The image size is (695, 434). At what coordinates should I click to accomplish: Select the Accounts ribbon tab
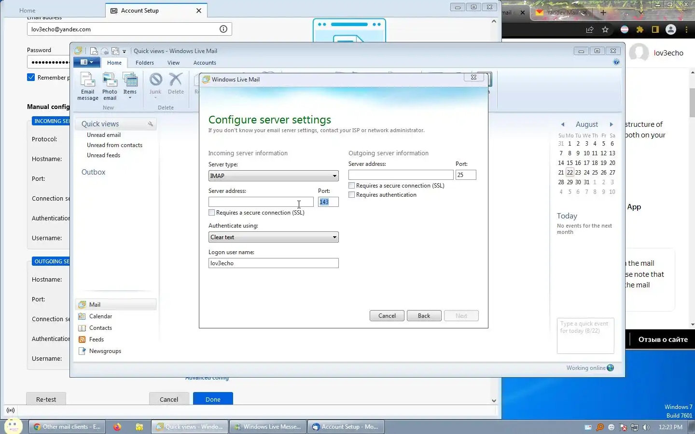(x=205, y=63)
